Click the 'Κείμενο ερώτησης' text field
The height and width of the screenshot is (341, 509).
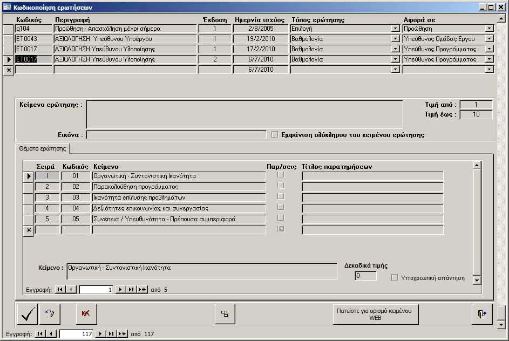(244, 114)
